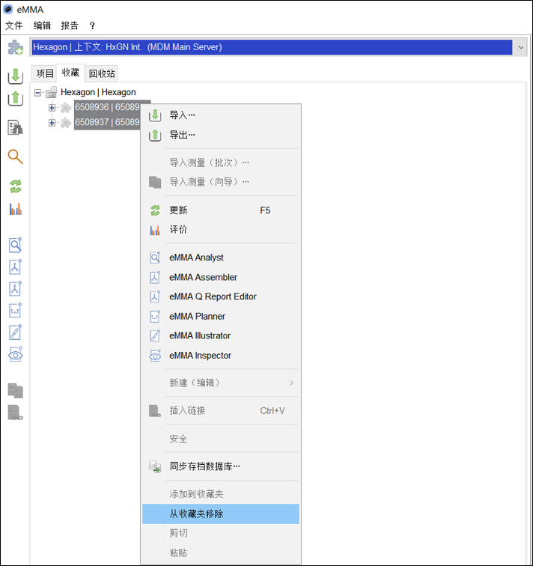533x566 pixels.
Task: Click the Export green up-arrow sidebar icon
Action: pos(16,98)
